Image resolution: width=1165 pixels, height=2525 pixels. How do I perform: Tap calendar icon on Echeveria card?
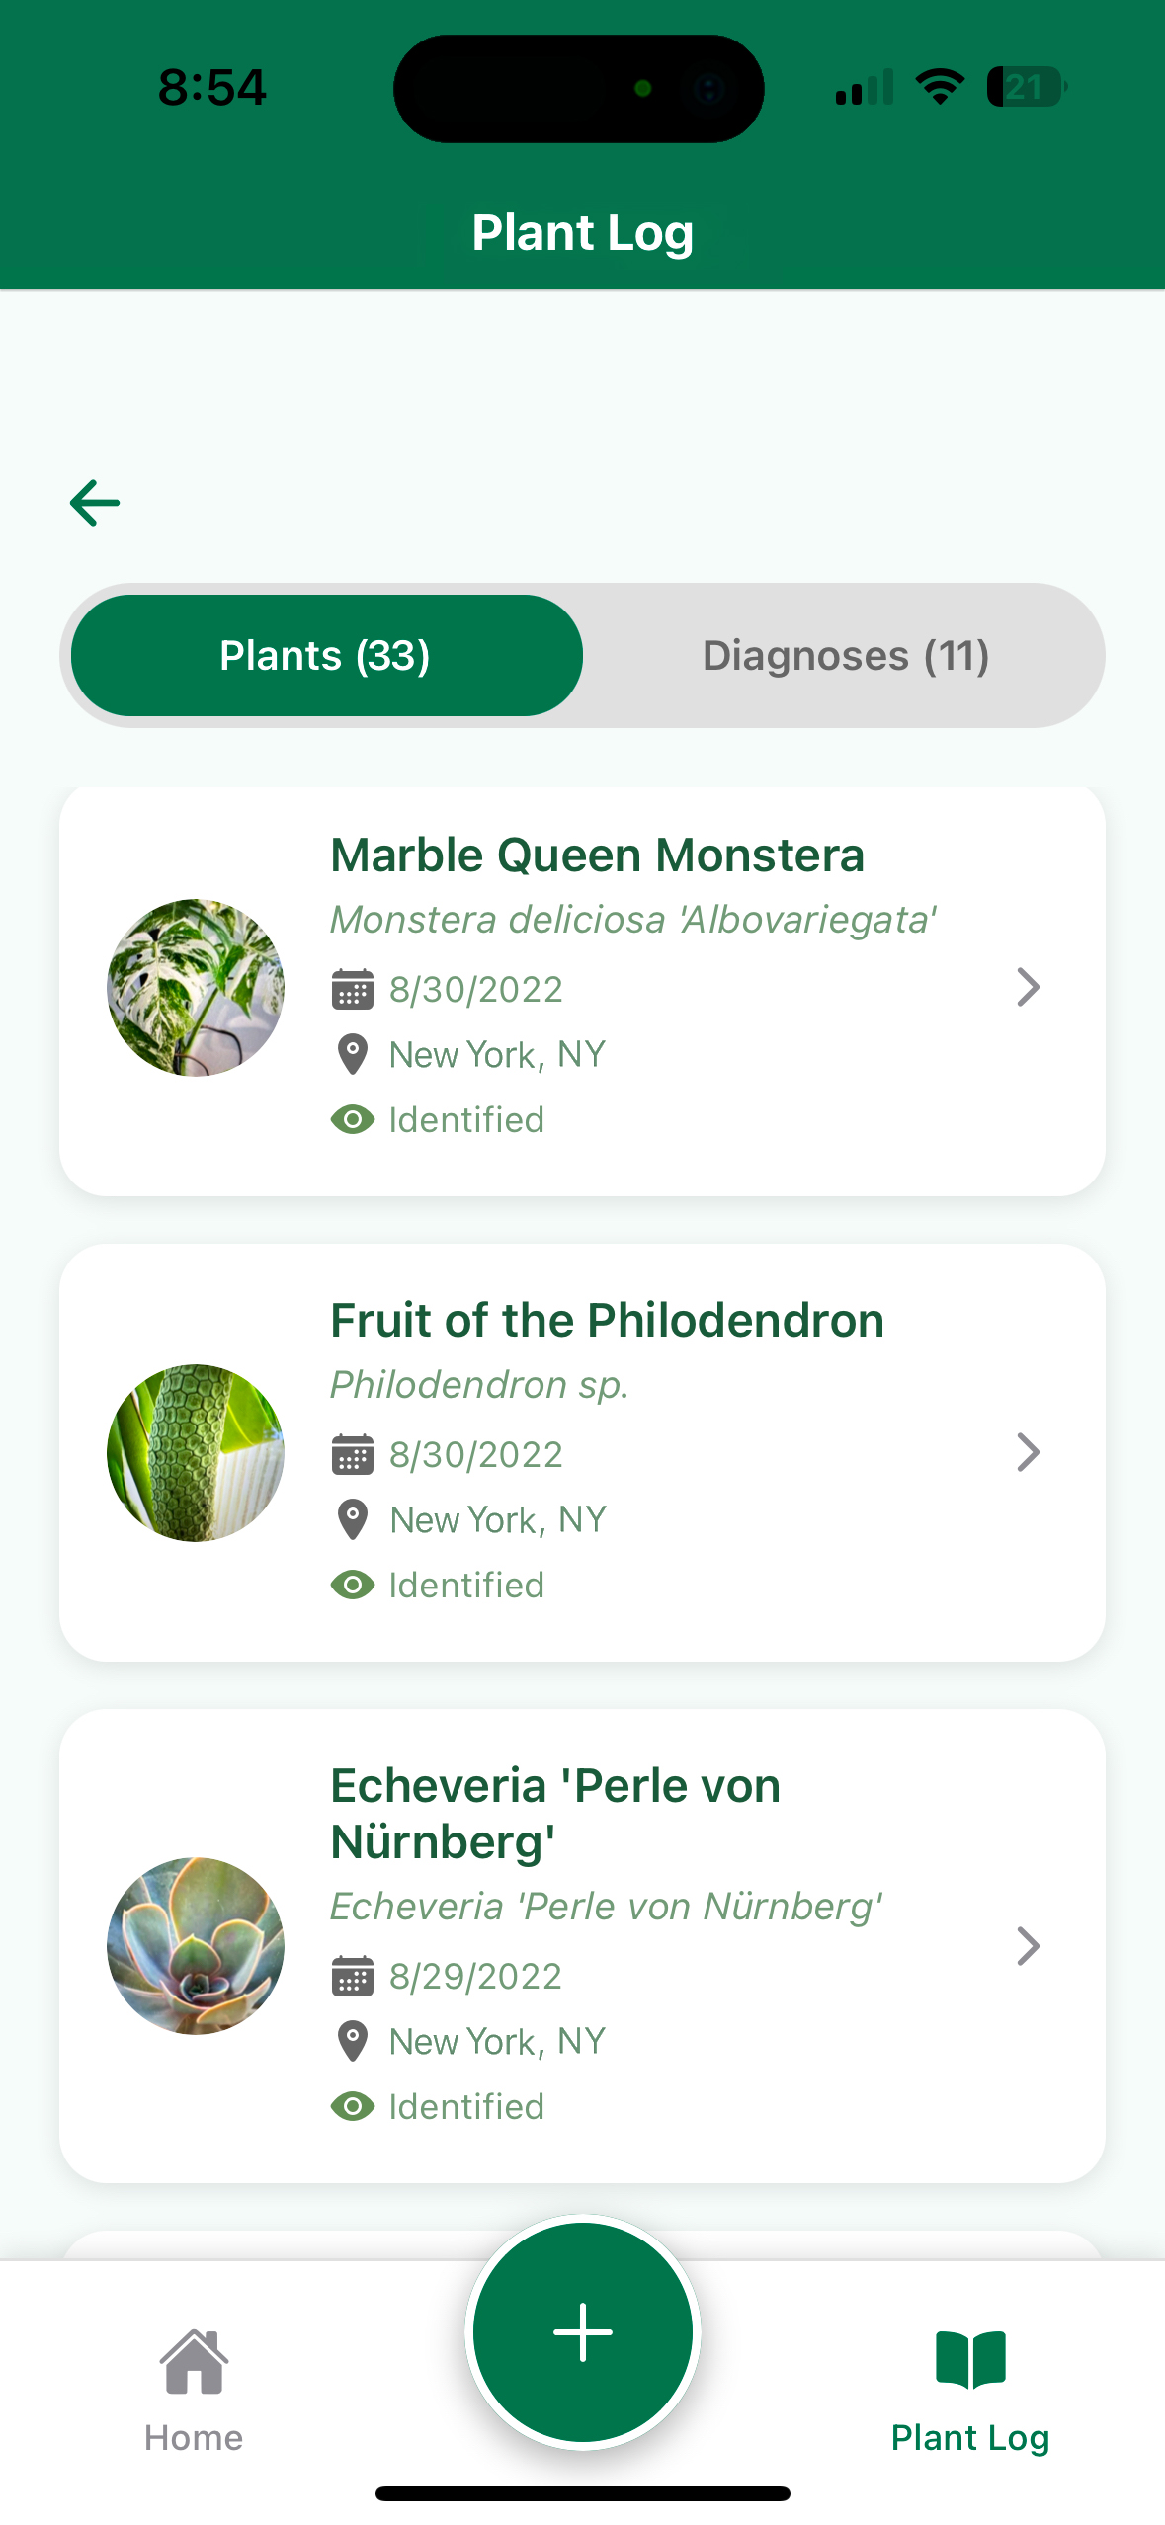tap(352, 1976)
